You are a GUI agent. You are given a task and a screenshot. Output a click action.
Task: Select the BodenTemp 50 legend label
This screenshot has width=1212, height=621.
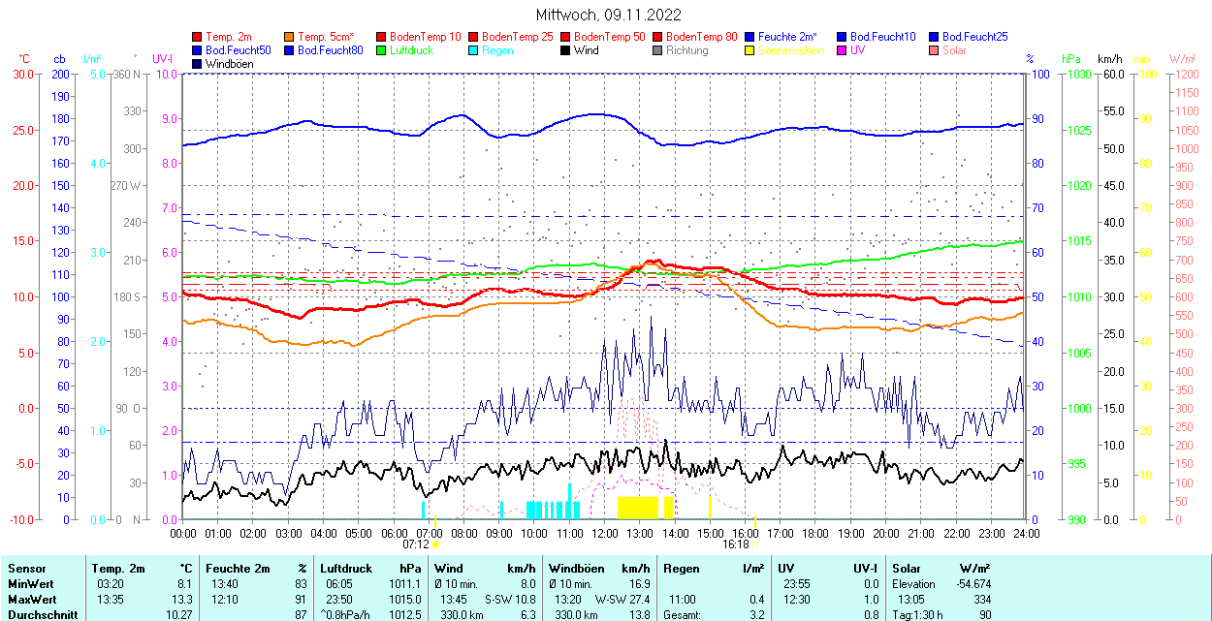point(609,37)
